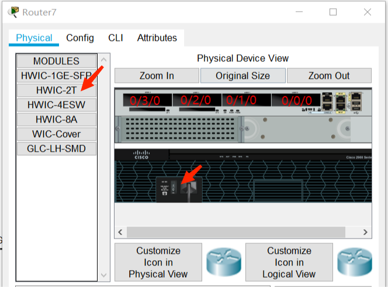The image size is (388, 287).
Task: Click the physical view router icon preview
Action: click(x=224, y=262)
